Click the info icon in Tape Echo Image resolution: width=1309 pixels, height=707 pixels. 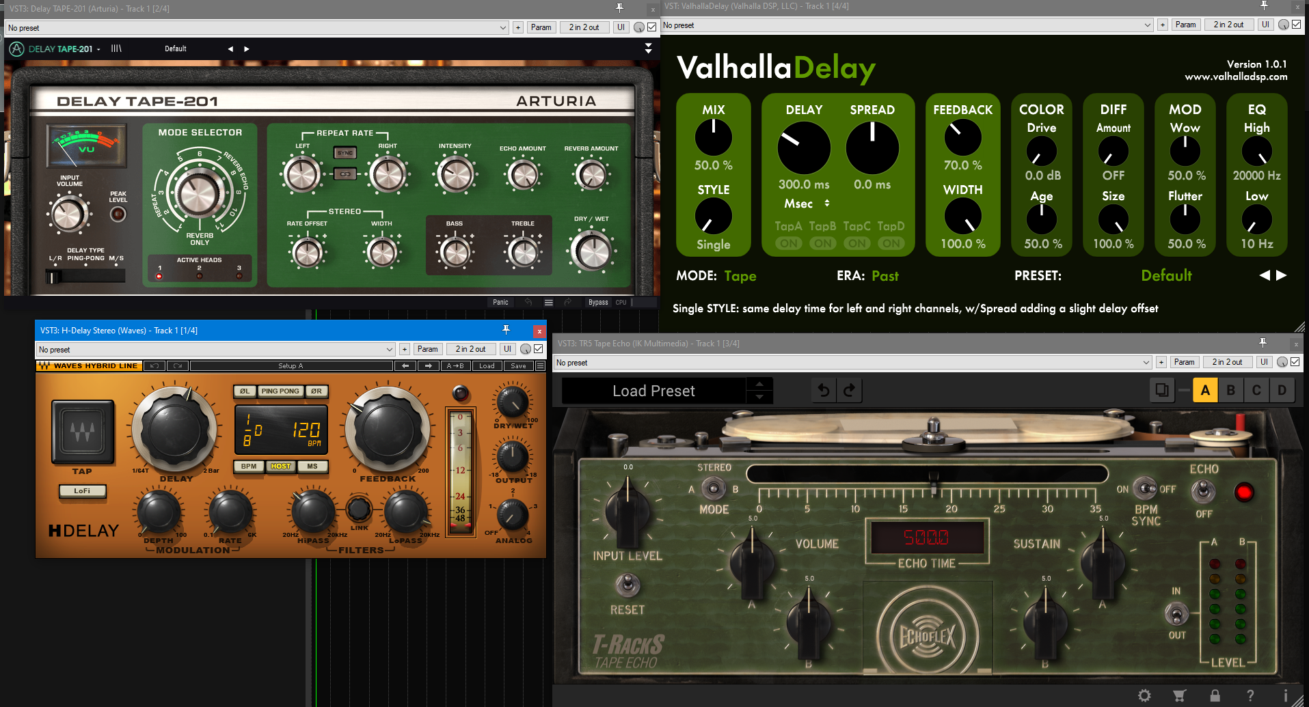click(1286, 695)
